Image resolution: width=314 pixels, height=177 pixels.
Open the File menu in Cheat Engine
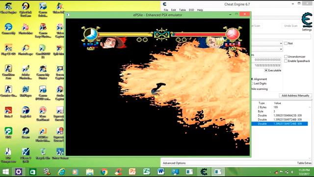166,10
